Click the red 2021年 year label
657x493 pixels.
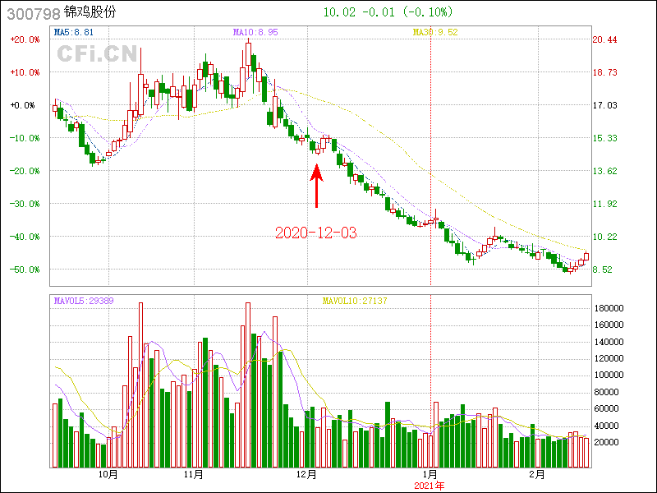click(431, 486)
